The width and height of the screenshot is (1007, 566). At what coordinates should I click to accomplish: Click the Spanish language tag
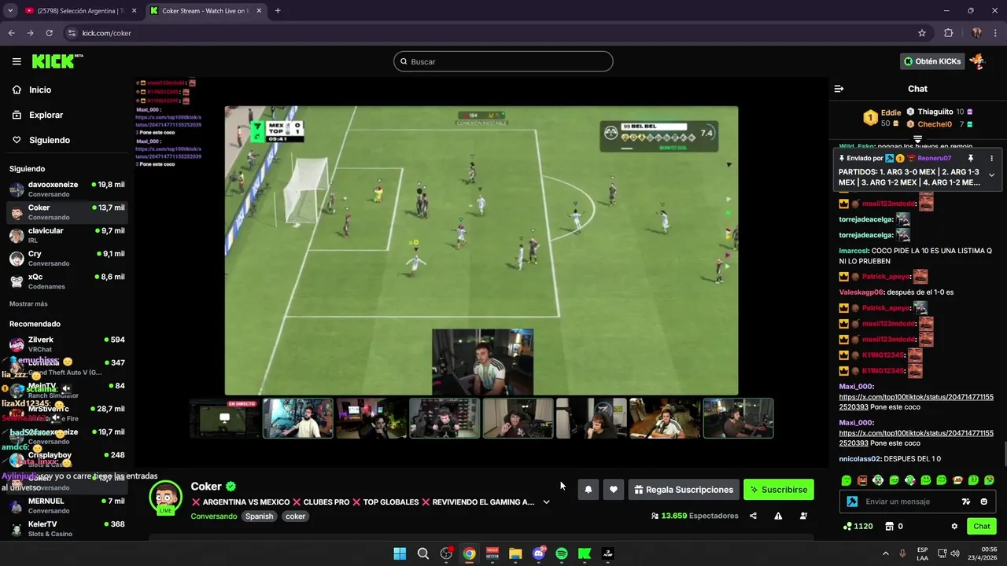259,516
